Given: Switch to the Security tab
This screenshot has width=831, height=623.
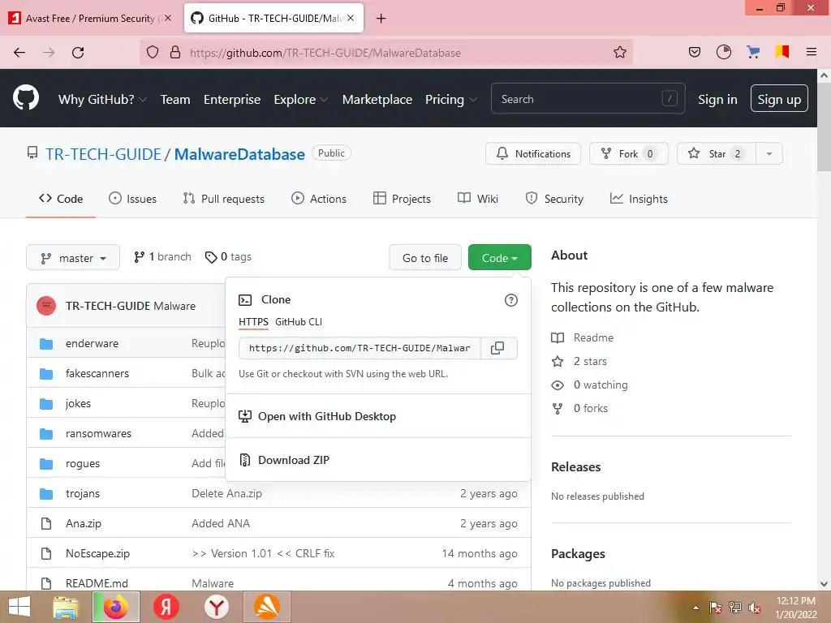Looking at the screenshot, I should click(553, 199).
